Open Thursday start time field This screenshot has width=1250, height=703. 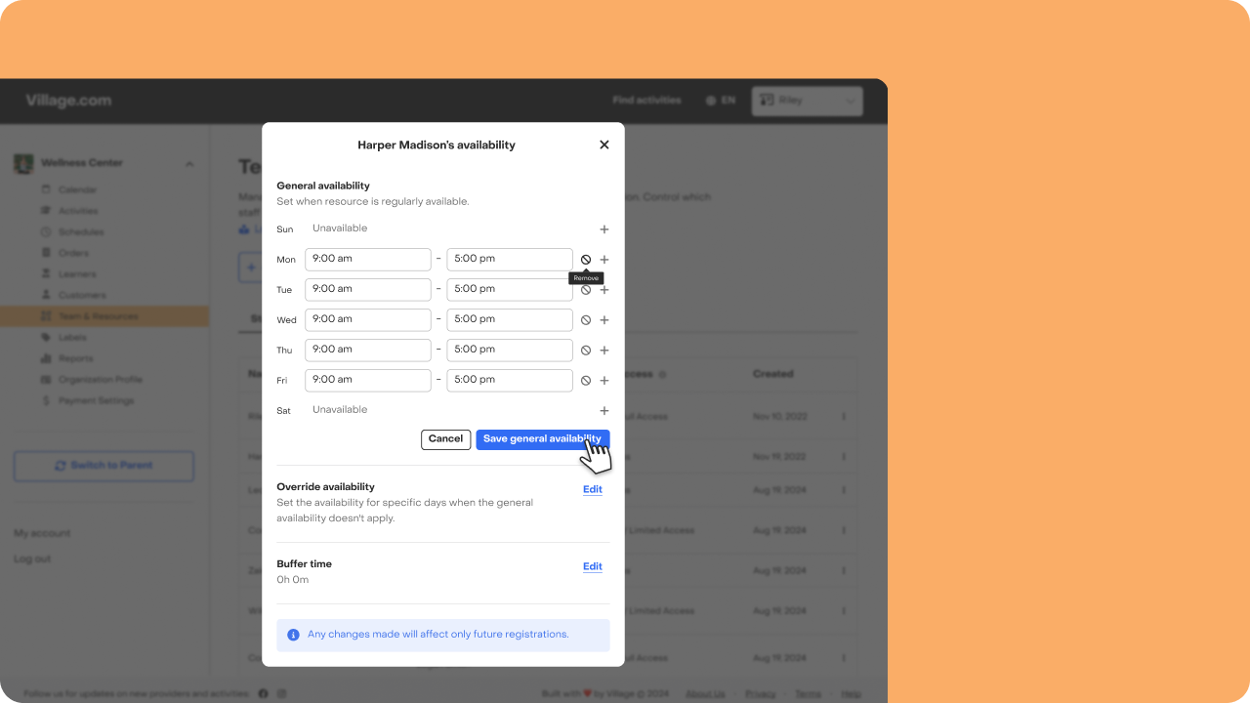coord(368,350)
